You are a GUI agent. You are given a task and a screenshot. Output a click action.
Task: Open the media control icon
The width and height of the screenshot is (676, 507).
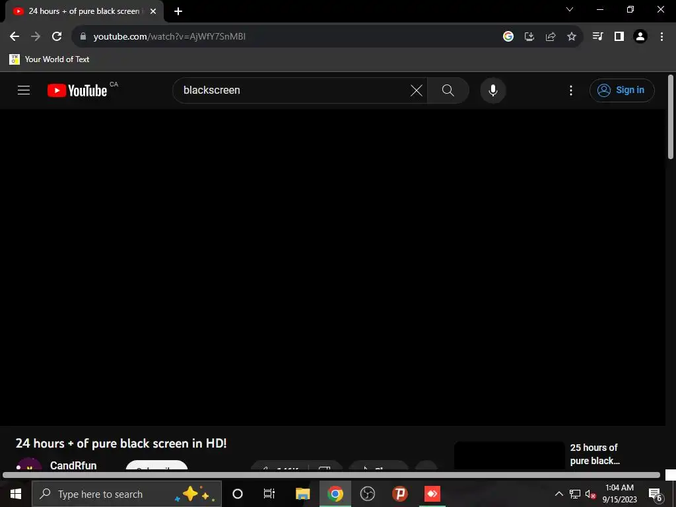[597, 37]
